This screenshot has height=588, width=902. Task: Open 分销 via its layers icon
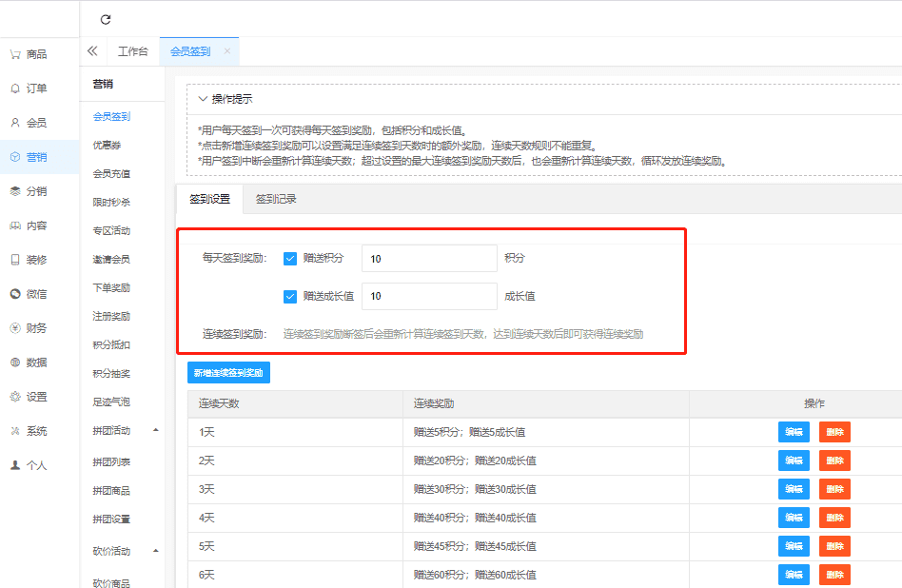coord(15,191)
